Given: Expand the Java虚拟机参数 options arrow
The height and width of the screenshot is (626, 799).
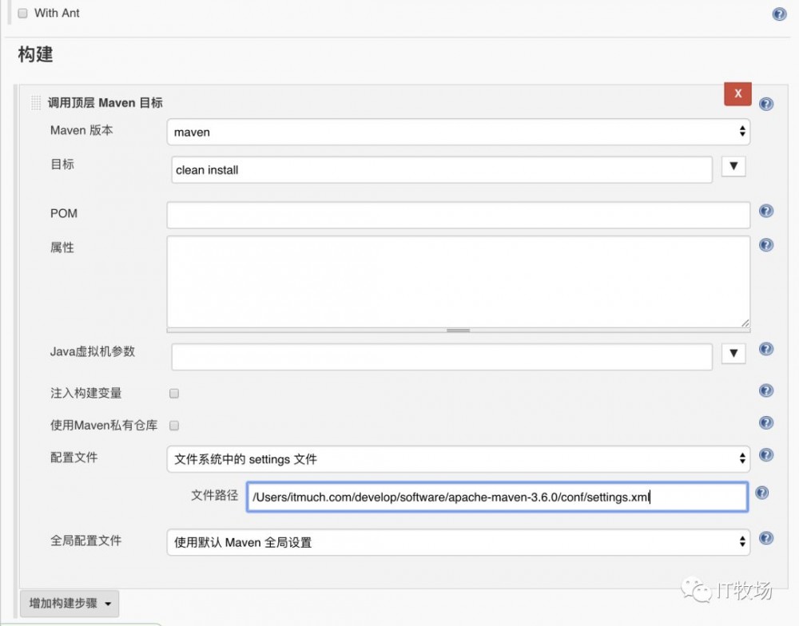Looking at the screenshot, I should point(733,353).
